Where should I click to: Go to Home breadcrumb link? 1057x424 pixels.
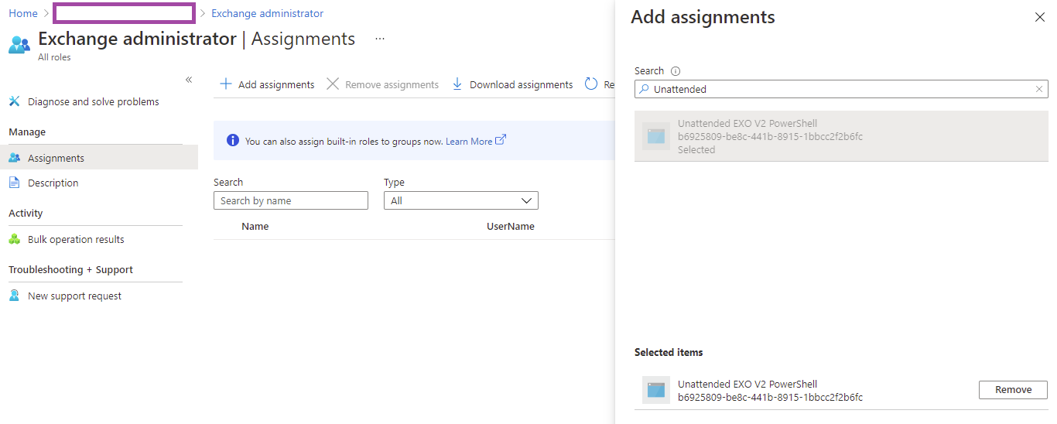tap(23, 13)
